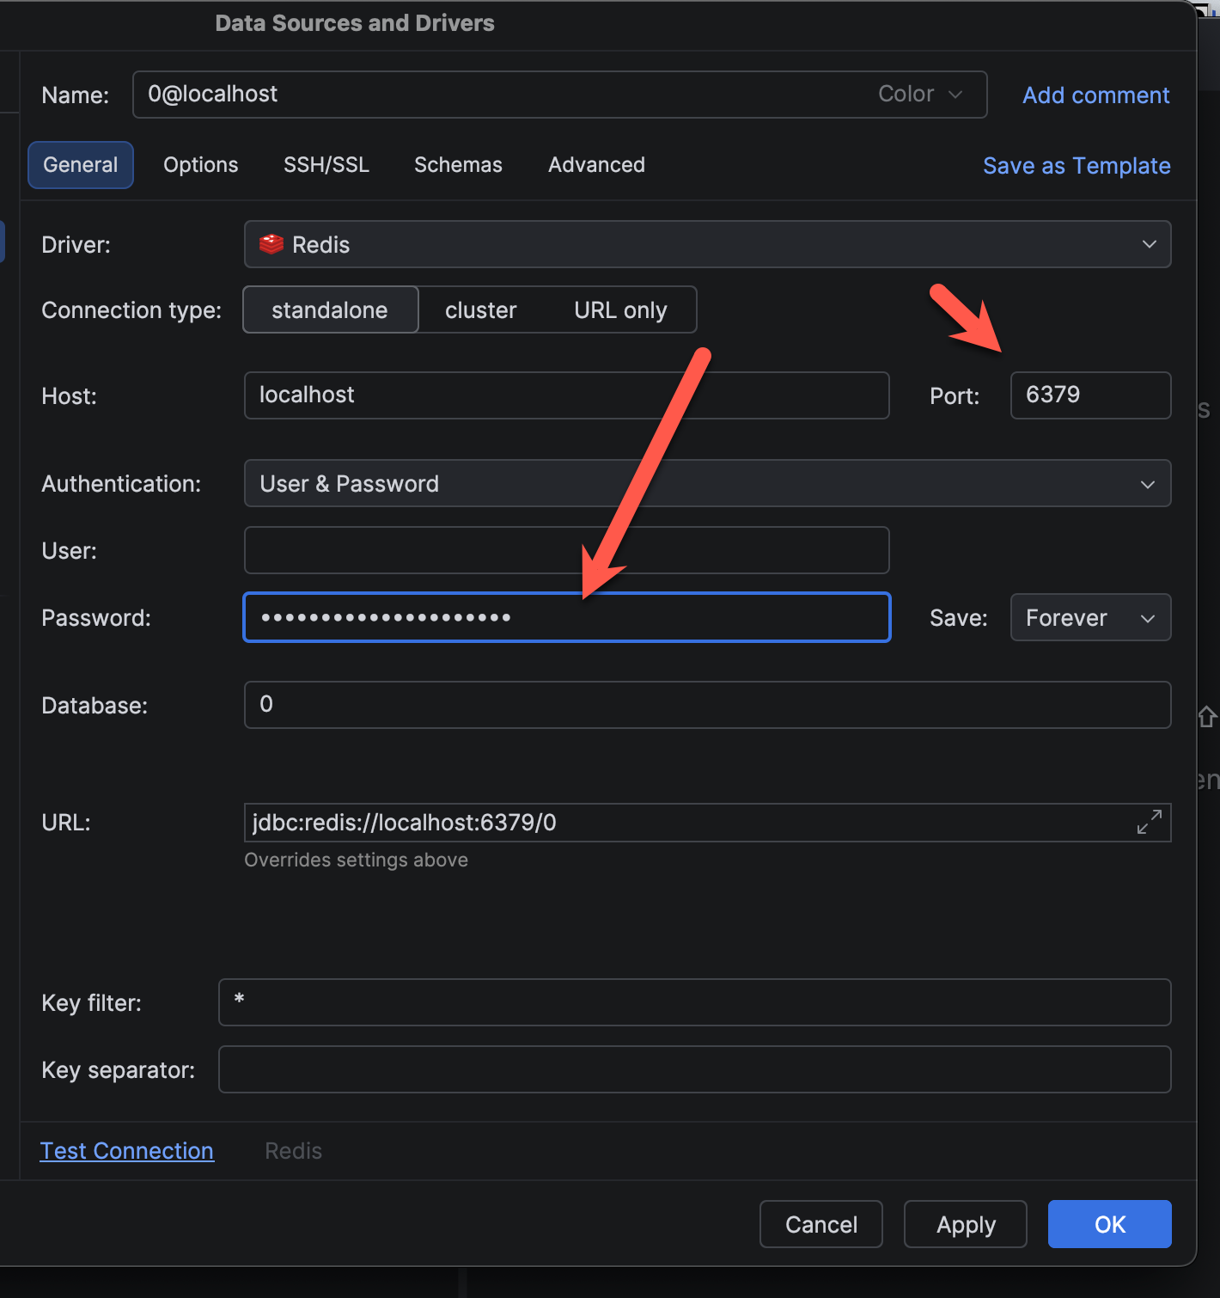Confirm with the OK button
The height and width of the screenshot is (1298, 1220).
(x=1110, y=1224)
